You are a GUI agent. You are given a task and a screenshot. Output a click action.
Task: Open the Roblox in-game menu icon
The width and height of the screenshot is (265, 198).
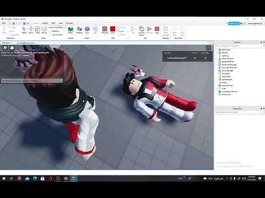[x=5, y=48]
